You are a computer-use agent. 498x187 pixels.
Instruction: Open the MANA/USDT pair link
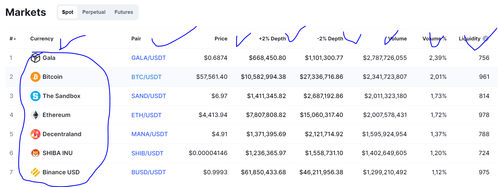[150, 134]
